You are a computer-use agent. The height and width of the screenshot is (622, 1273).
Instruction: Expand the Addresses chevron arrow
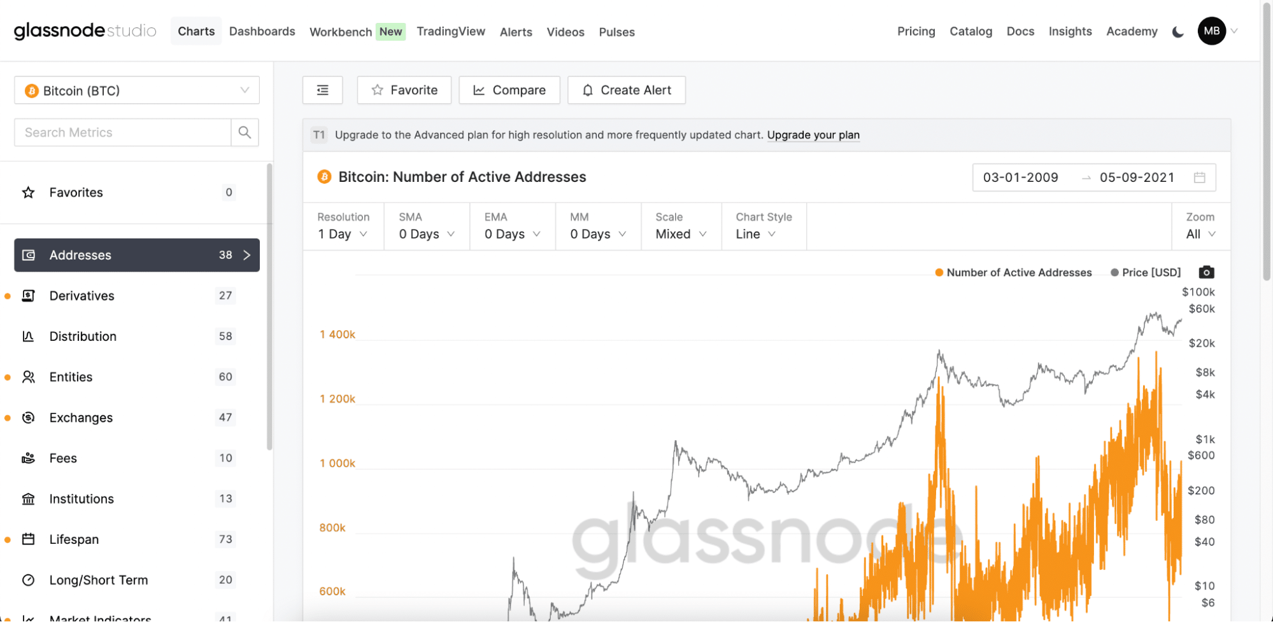pyautogui.click(x=247, y=255)
